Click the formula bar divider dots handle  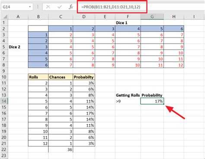tap(38, 7)
